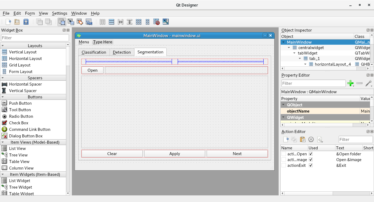Click the Adjust Size toolbar icon

pos(166,22)
